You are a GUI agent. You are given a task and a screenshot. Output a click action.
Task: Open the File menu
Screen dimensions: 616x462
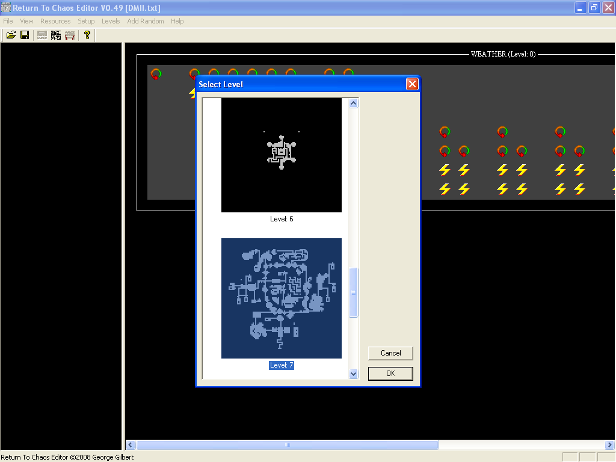point(8,21)
